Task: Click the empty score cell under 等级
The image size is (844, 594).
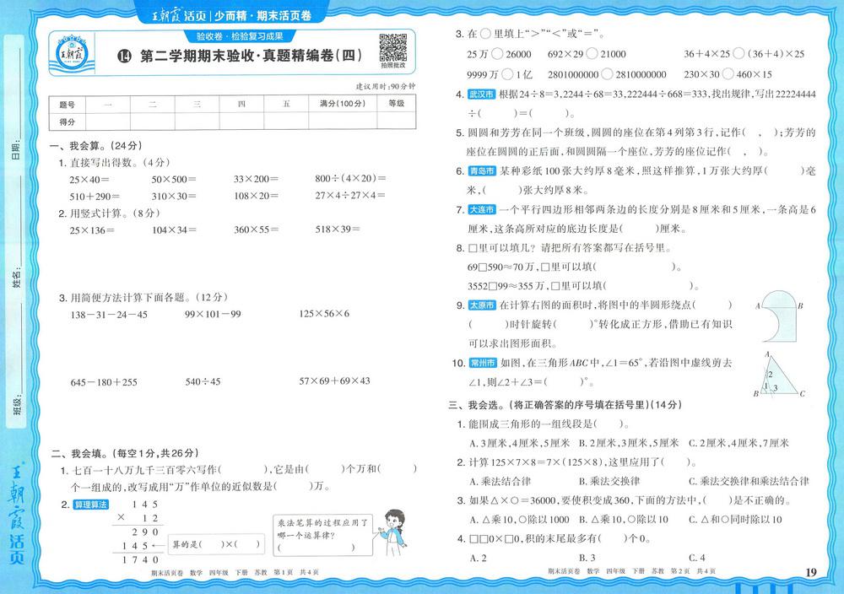Action: [396, 121]
